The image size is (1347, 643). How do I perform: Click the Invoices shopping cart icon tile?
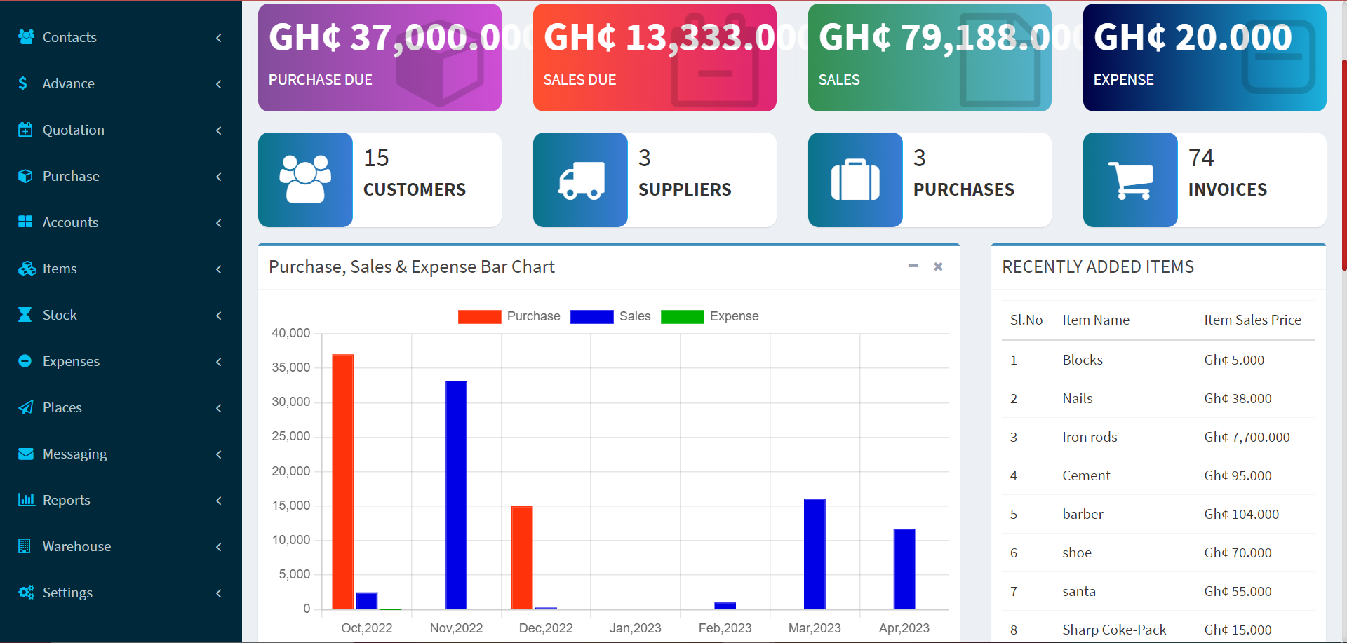pos(1130,180)
